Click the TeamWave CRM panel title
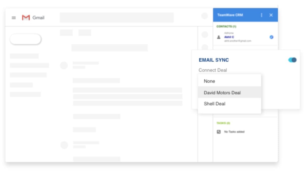 click(230, 15)
